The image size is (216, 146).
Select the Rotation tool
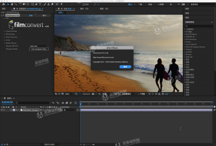(20, 4)
